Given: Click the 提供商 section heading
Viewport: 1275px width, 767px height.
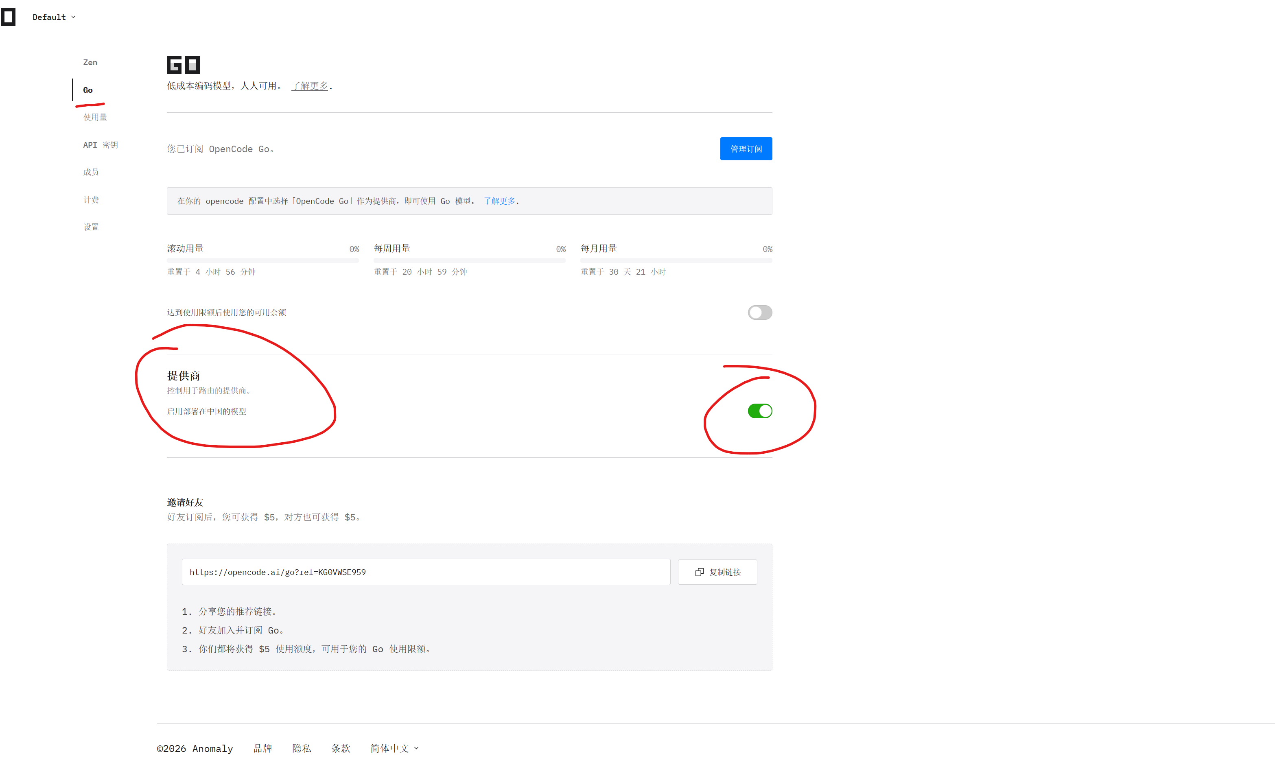Looking at the screenshot, I should [x=184, y=376].
